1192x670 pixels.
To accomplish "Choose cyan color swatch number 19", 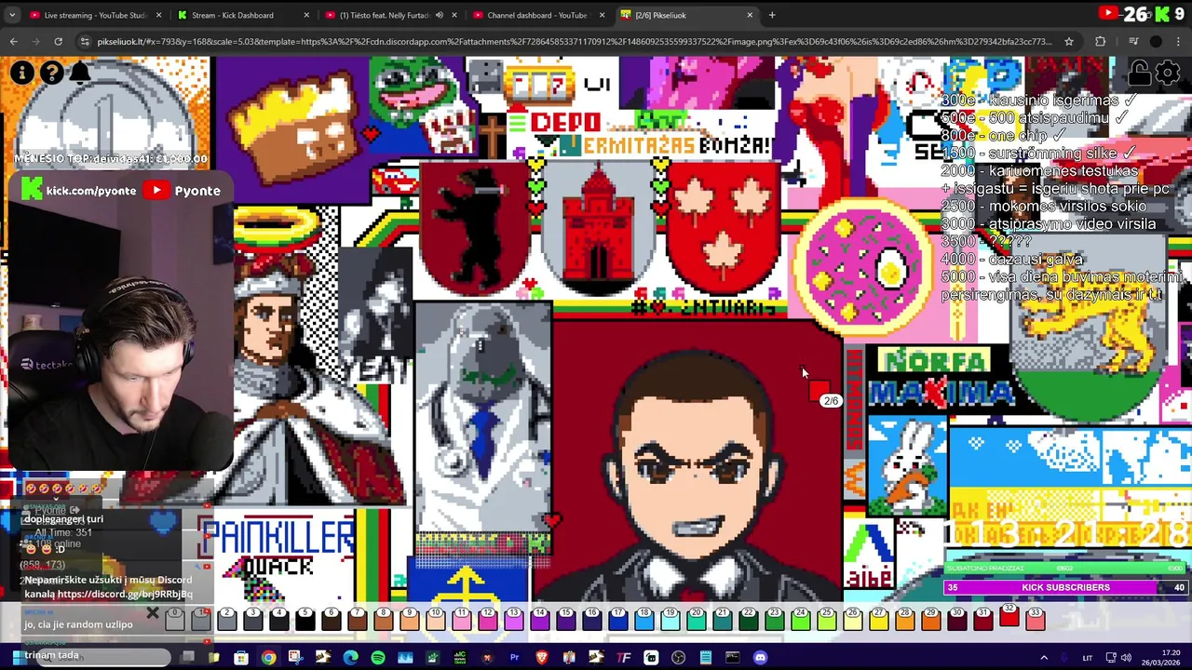I will pyautogui.click(x=670, y=619).
